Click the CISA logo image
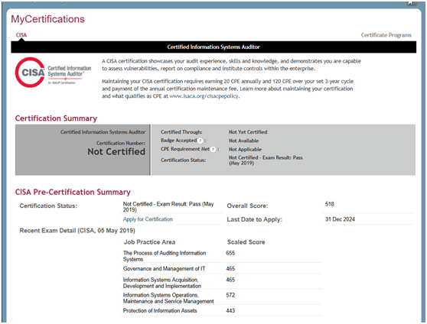The image size is (427, 324). pos(53,73)
